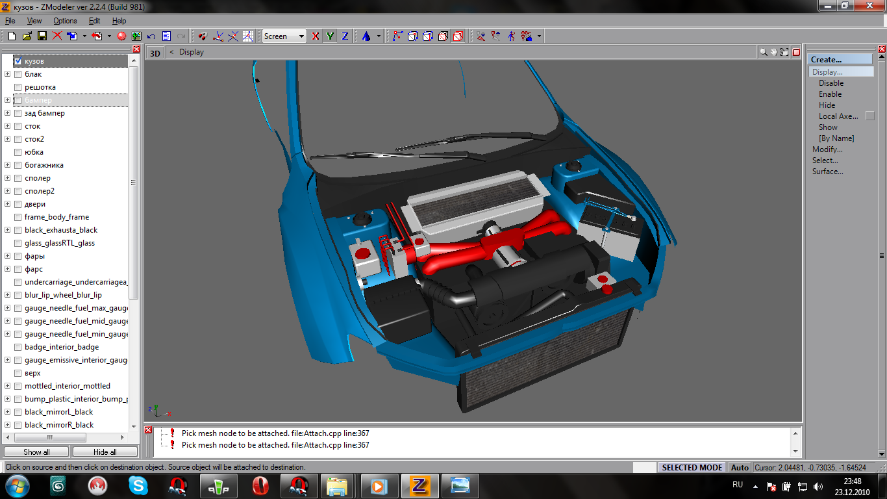Click the Hide all button
The width and height of the screenshot is (887, 499).
105,452
